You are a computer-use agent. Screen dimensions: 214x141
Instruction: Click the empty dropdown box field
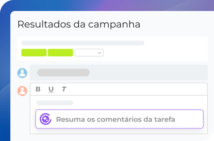[86, 53]
